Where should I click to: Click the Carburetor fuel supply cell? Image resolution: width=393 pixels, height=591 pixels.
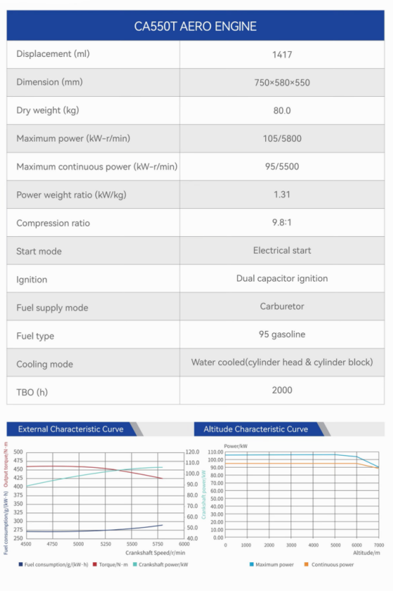click(x=282, y=306)
